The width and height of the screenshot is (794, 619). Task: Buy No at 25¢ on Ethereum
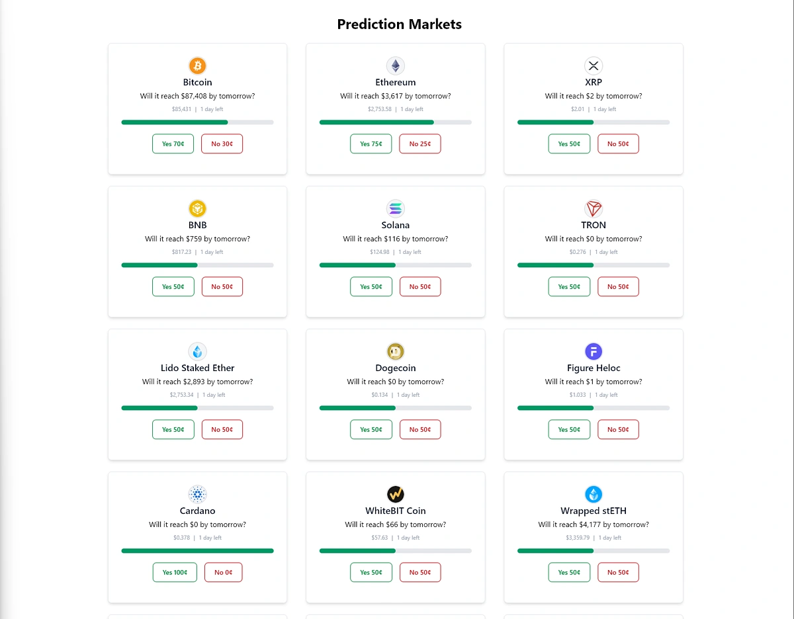(x=419, y=144)
